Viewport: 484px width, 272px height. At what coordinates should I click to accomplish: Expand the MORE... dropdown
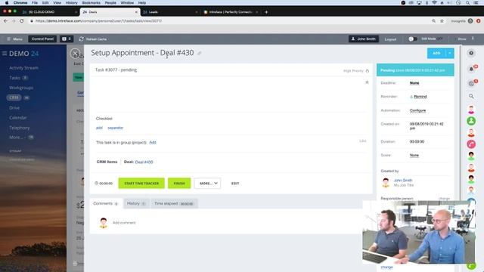click(x=207, y=183)
